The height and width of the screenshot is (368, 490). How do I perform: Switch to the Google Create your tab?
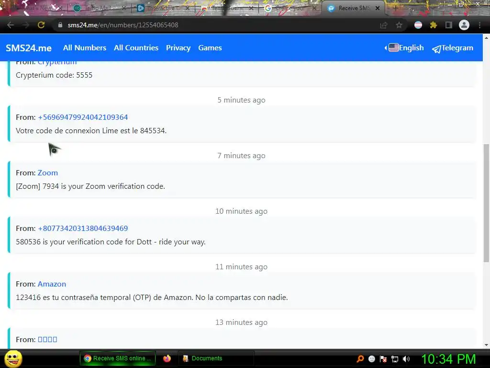click(x=290, y=8)
